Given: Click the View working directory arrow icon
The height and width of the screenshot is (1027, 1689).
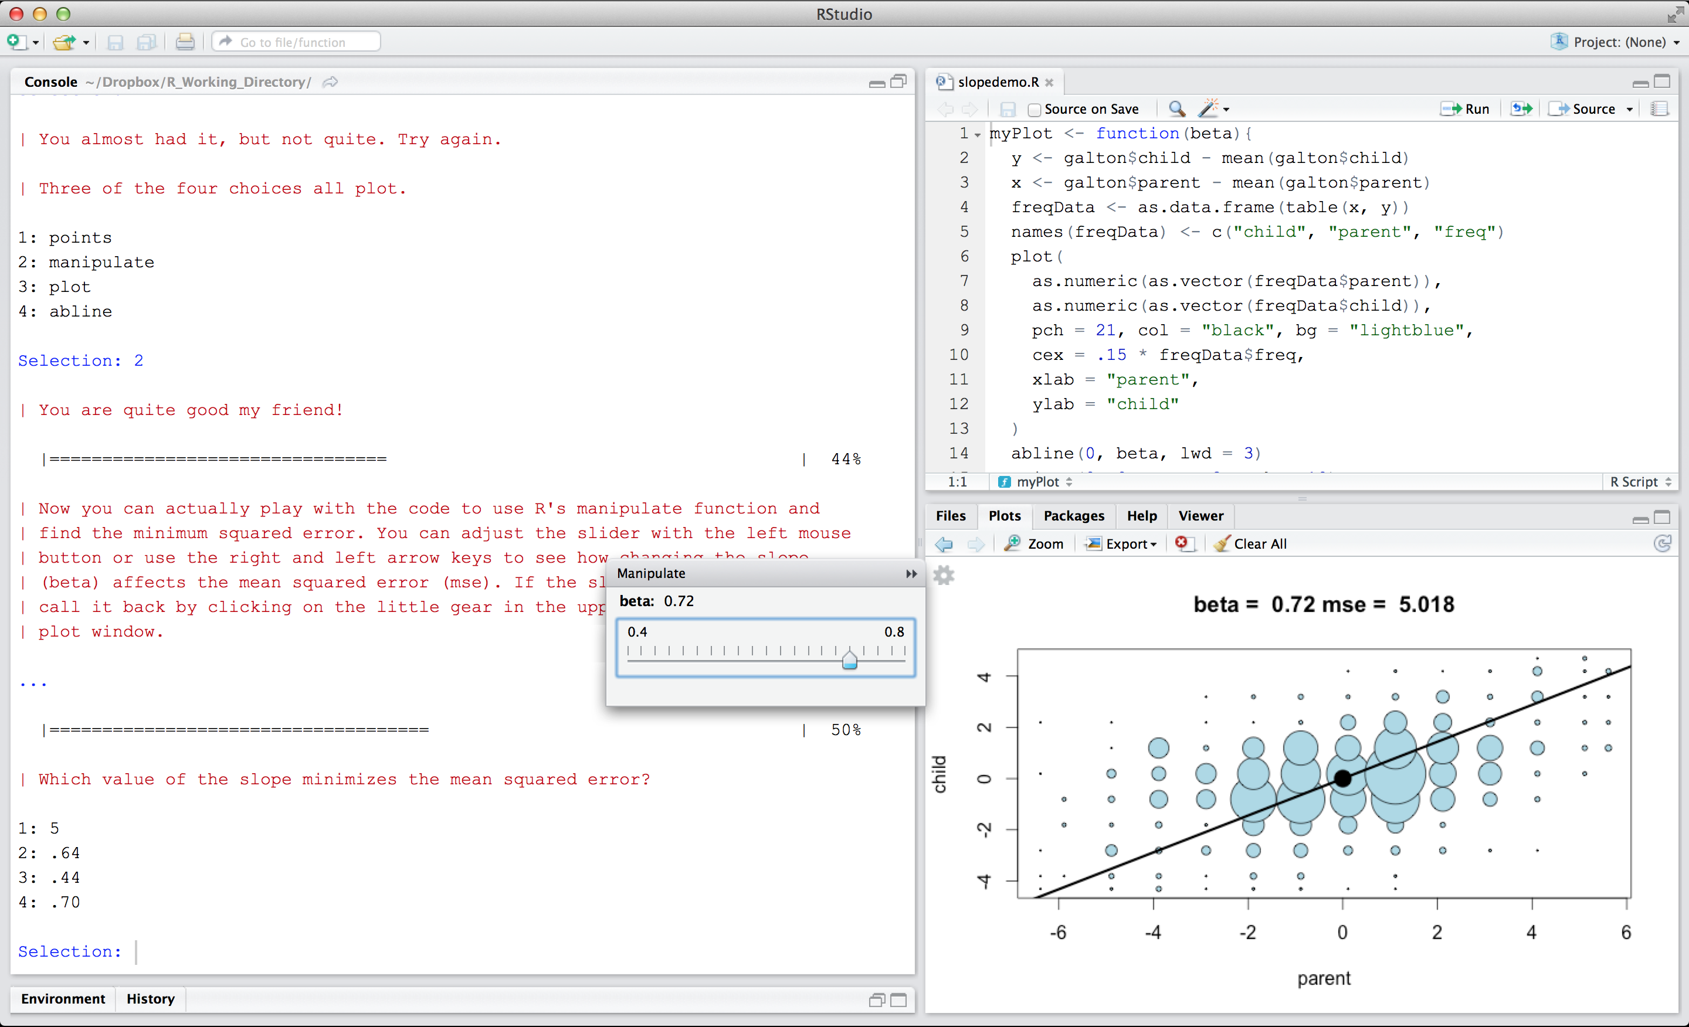Looking at the screenshot, I should pyautogui.click(x=330, y=82).
